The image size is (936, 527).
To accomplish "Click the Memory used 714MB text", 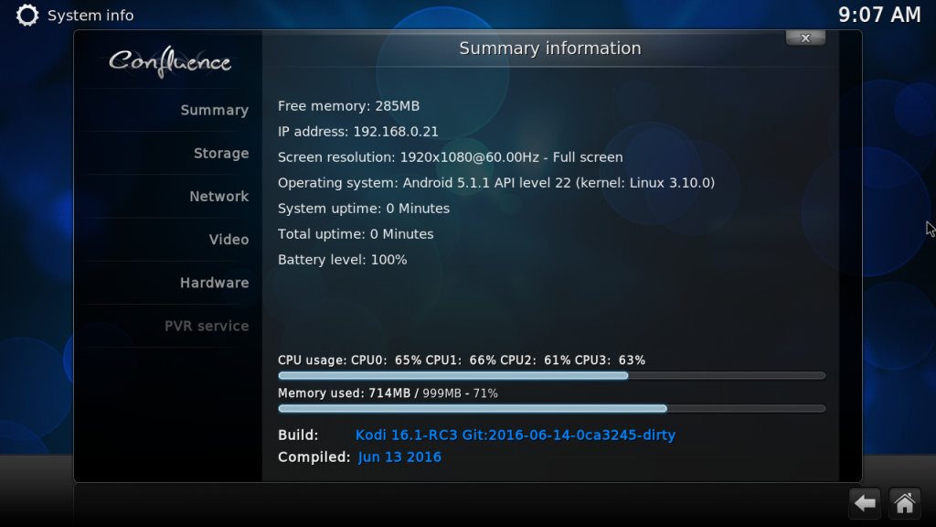I will 388,393.
